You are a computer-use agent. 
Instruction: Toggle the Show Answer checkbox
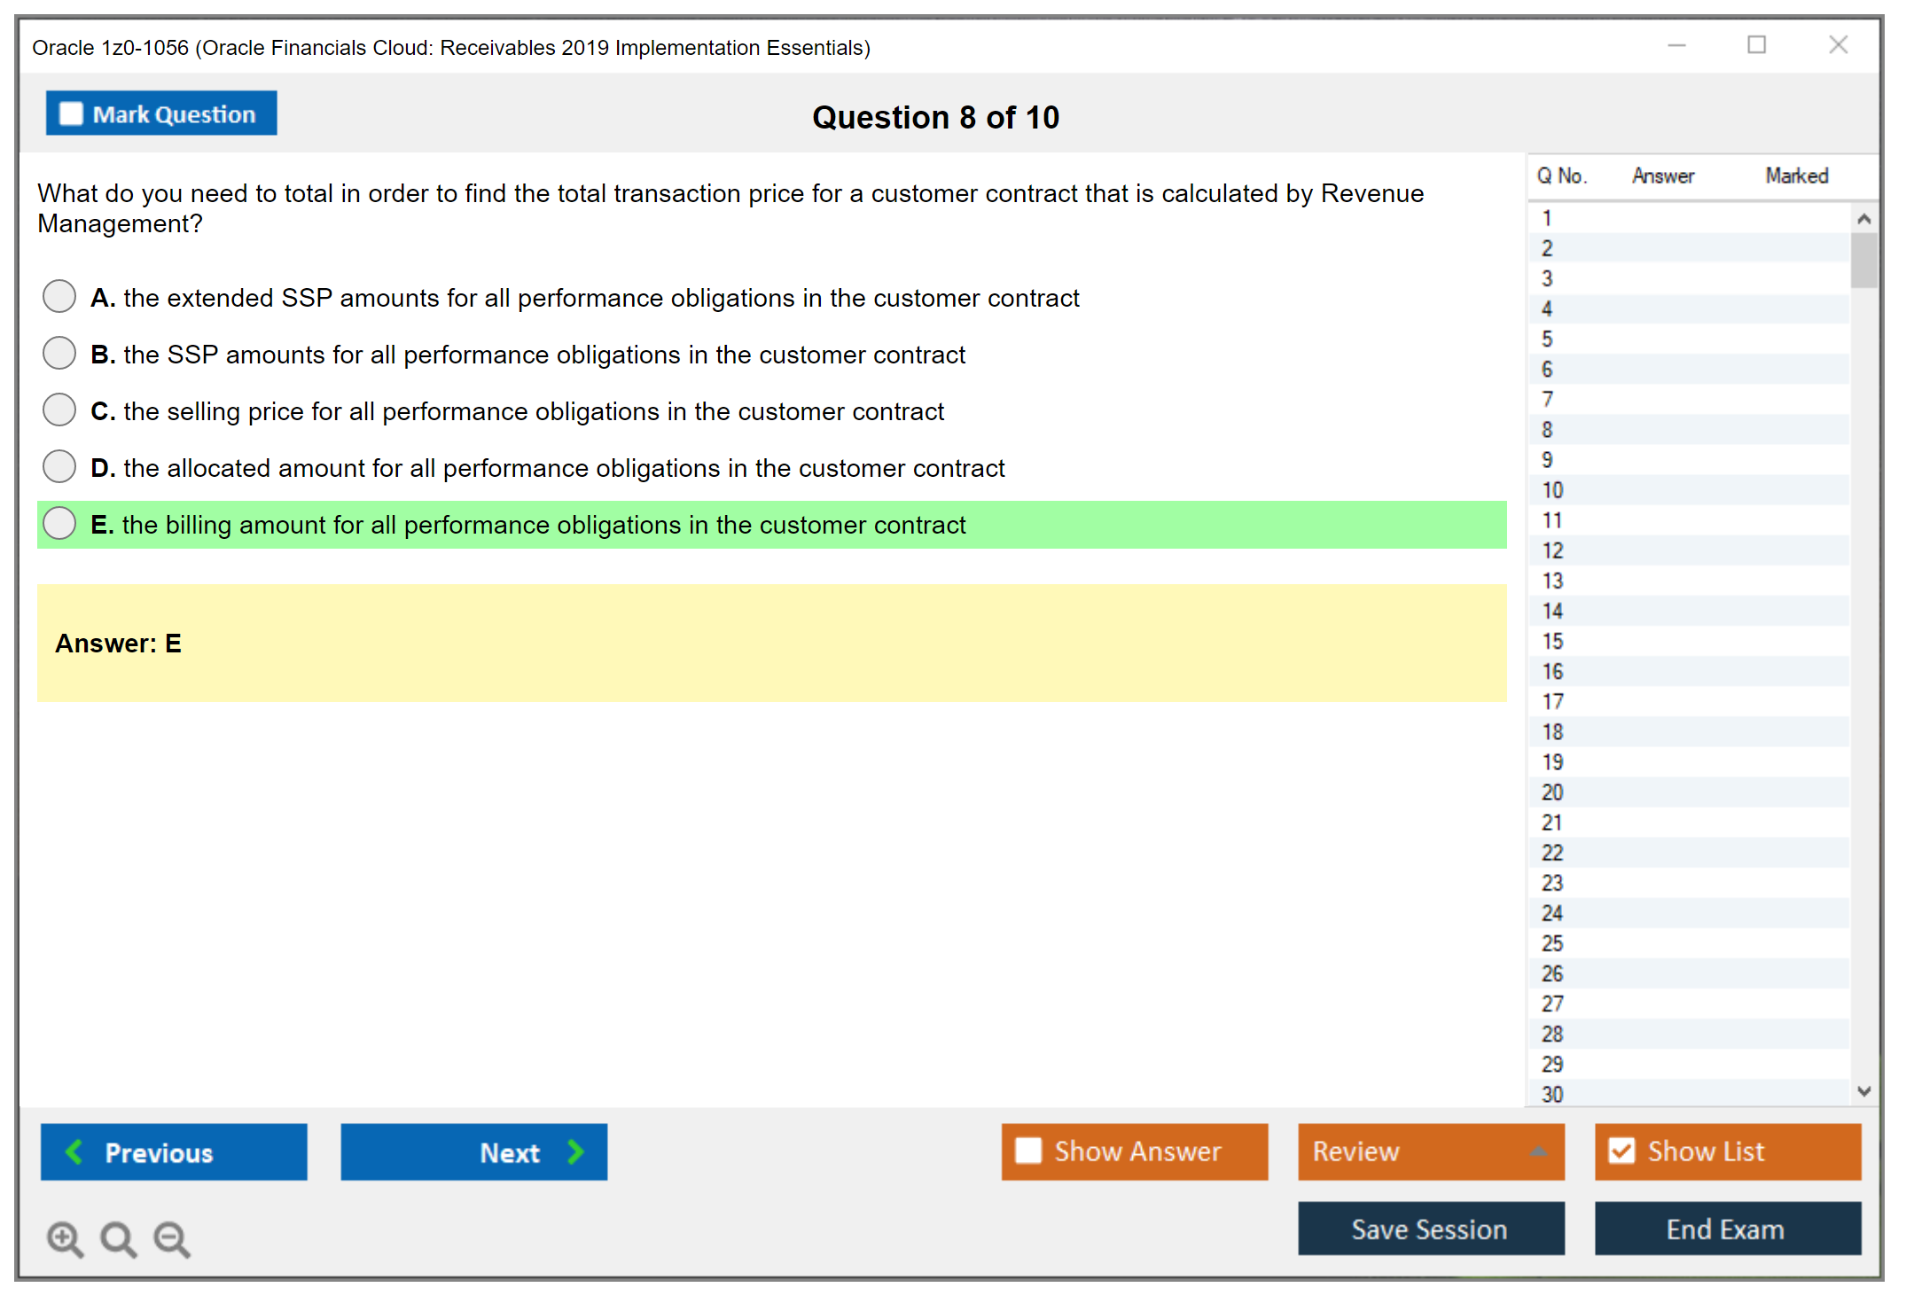(1028, 1151)
